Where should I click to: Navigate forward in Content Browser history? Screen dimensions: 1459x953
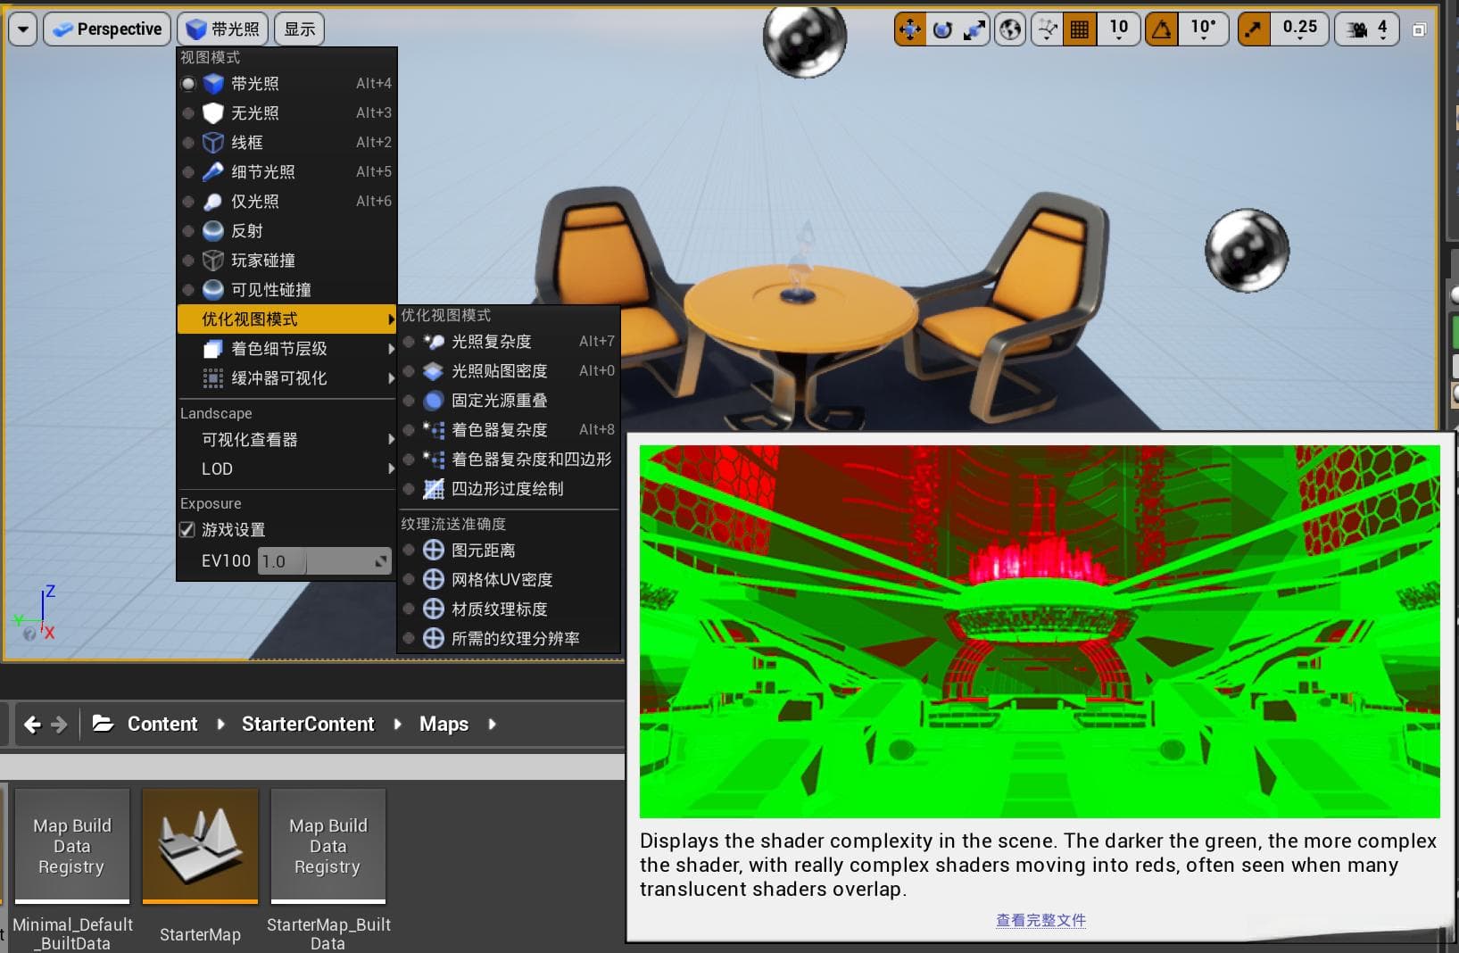(60, 725)
